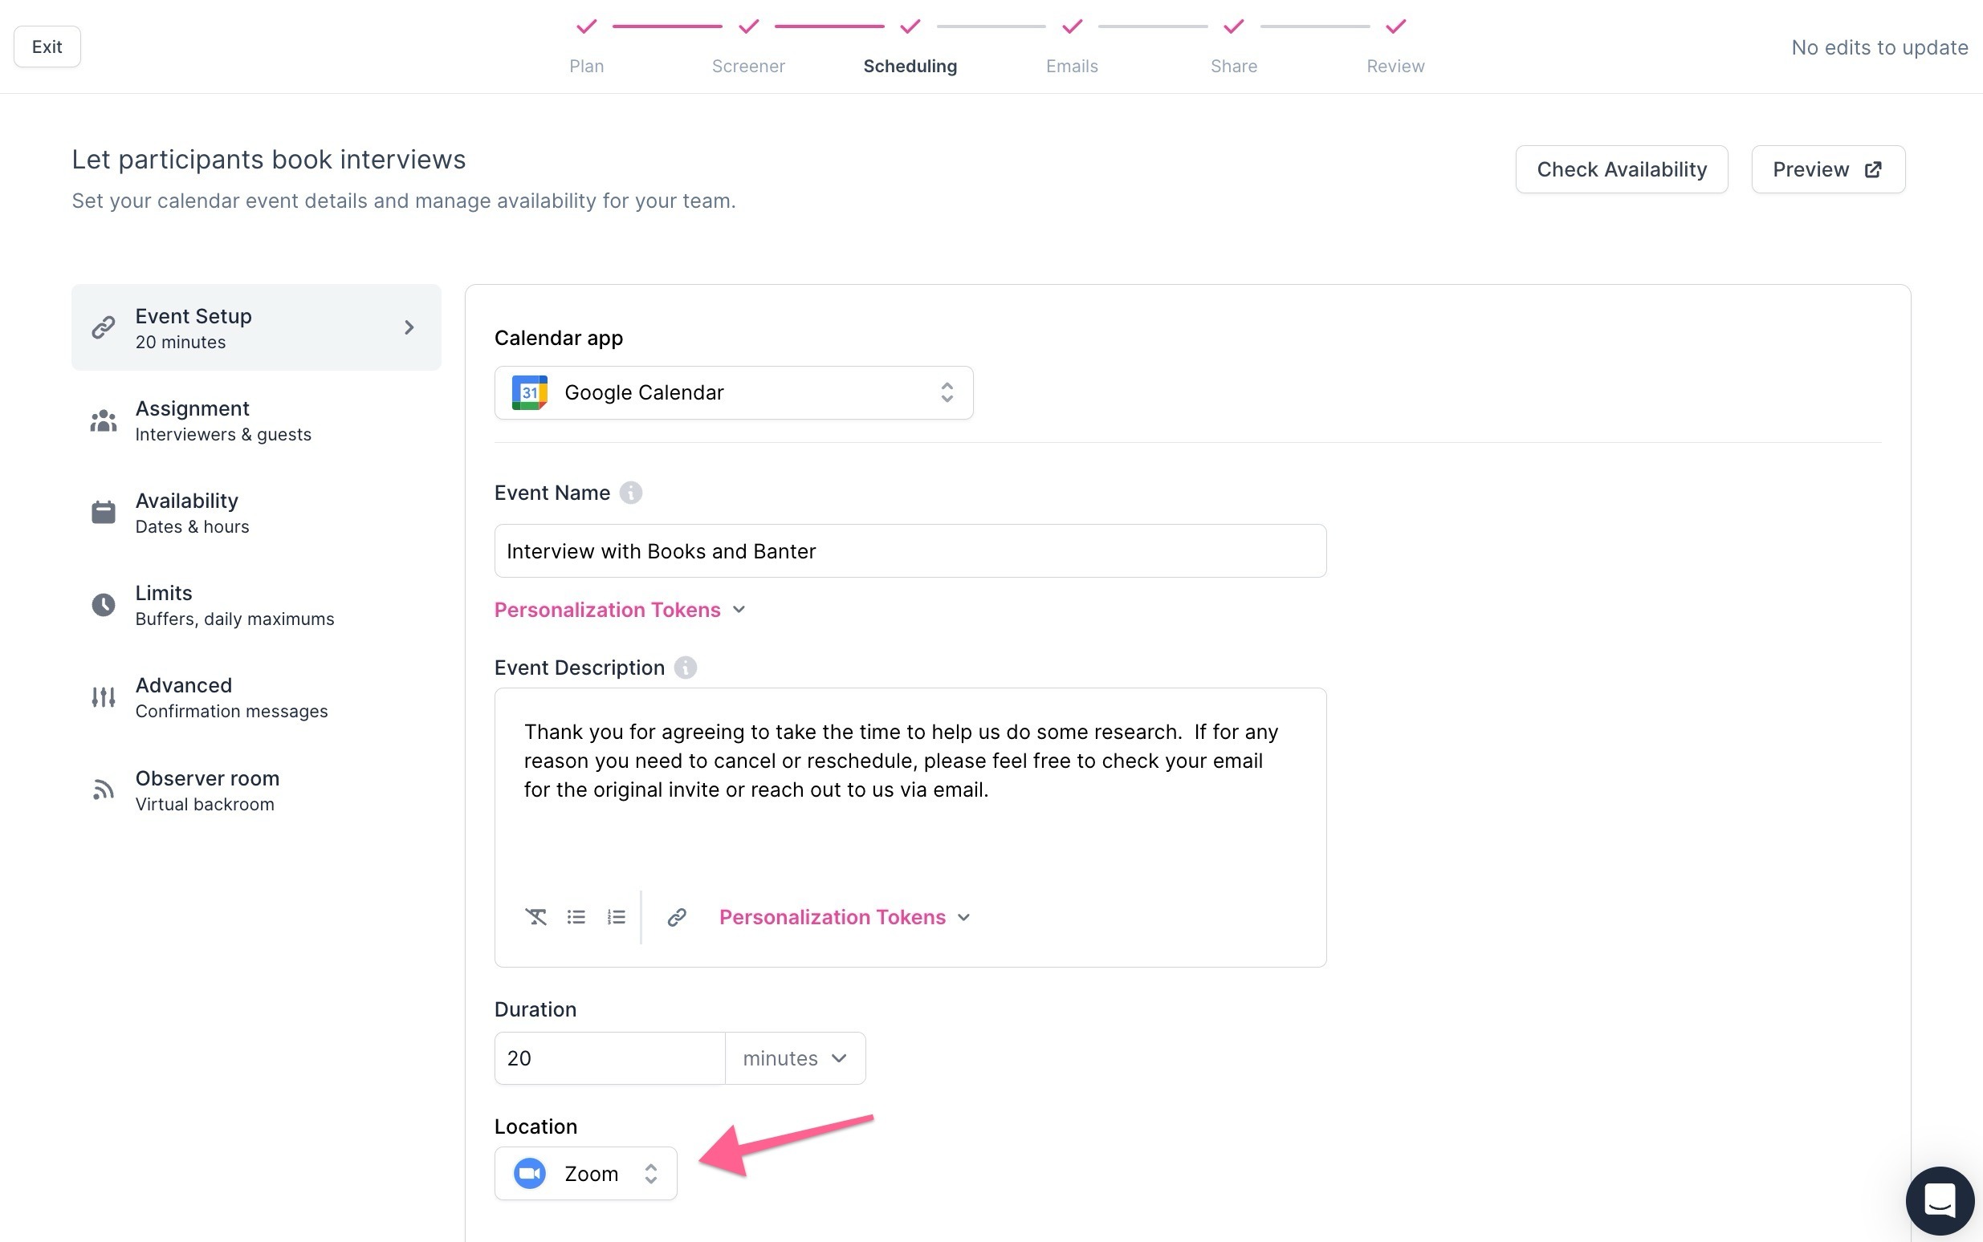
Task: Click the Check Availability button
Action: [1621, 169]
